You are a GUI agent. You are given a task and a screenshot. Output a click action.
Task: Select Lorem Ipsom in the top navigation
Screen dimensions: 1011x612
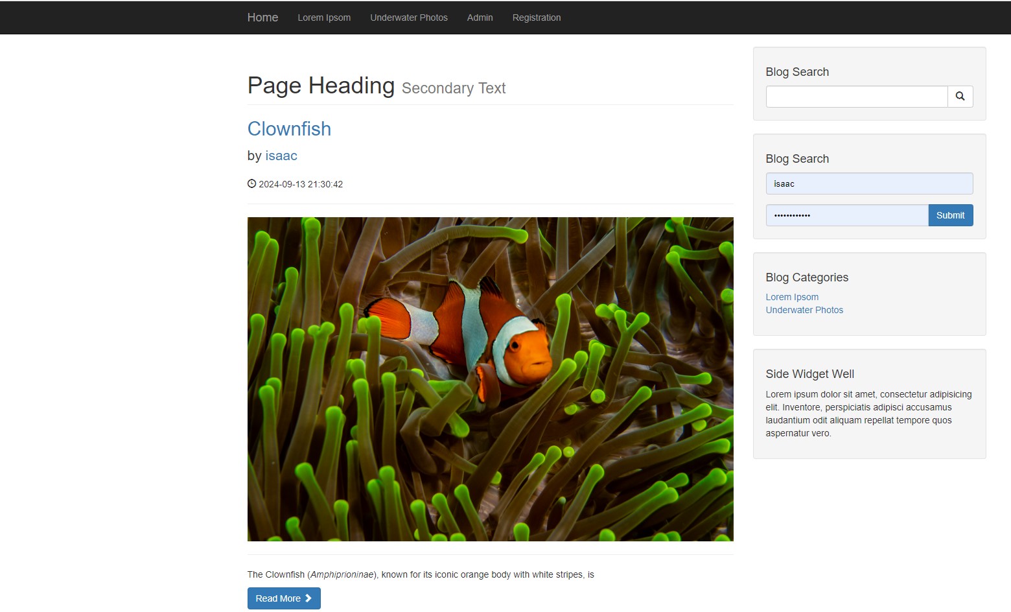(324, 18)
